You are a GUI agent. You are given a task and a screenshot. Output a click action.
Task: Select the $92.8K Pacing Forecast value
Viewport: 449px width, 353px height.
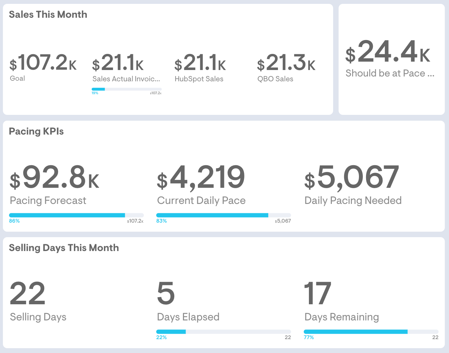(55, 177)
